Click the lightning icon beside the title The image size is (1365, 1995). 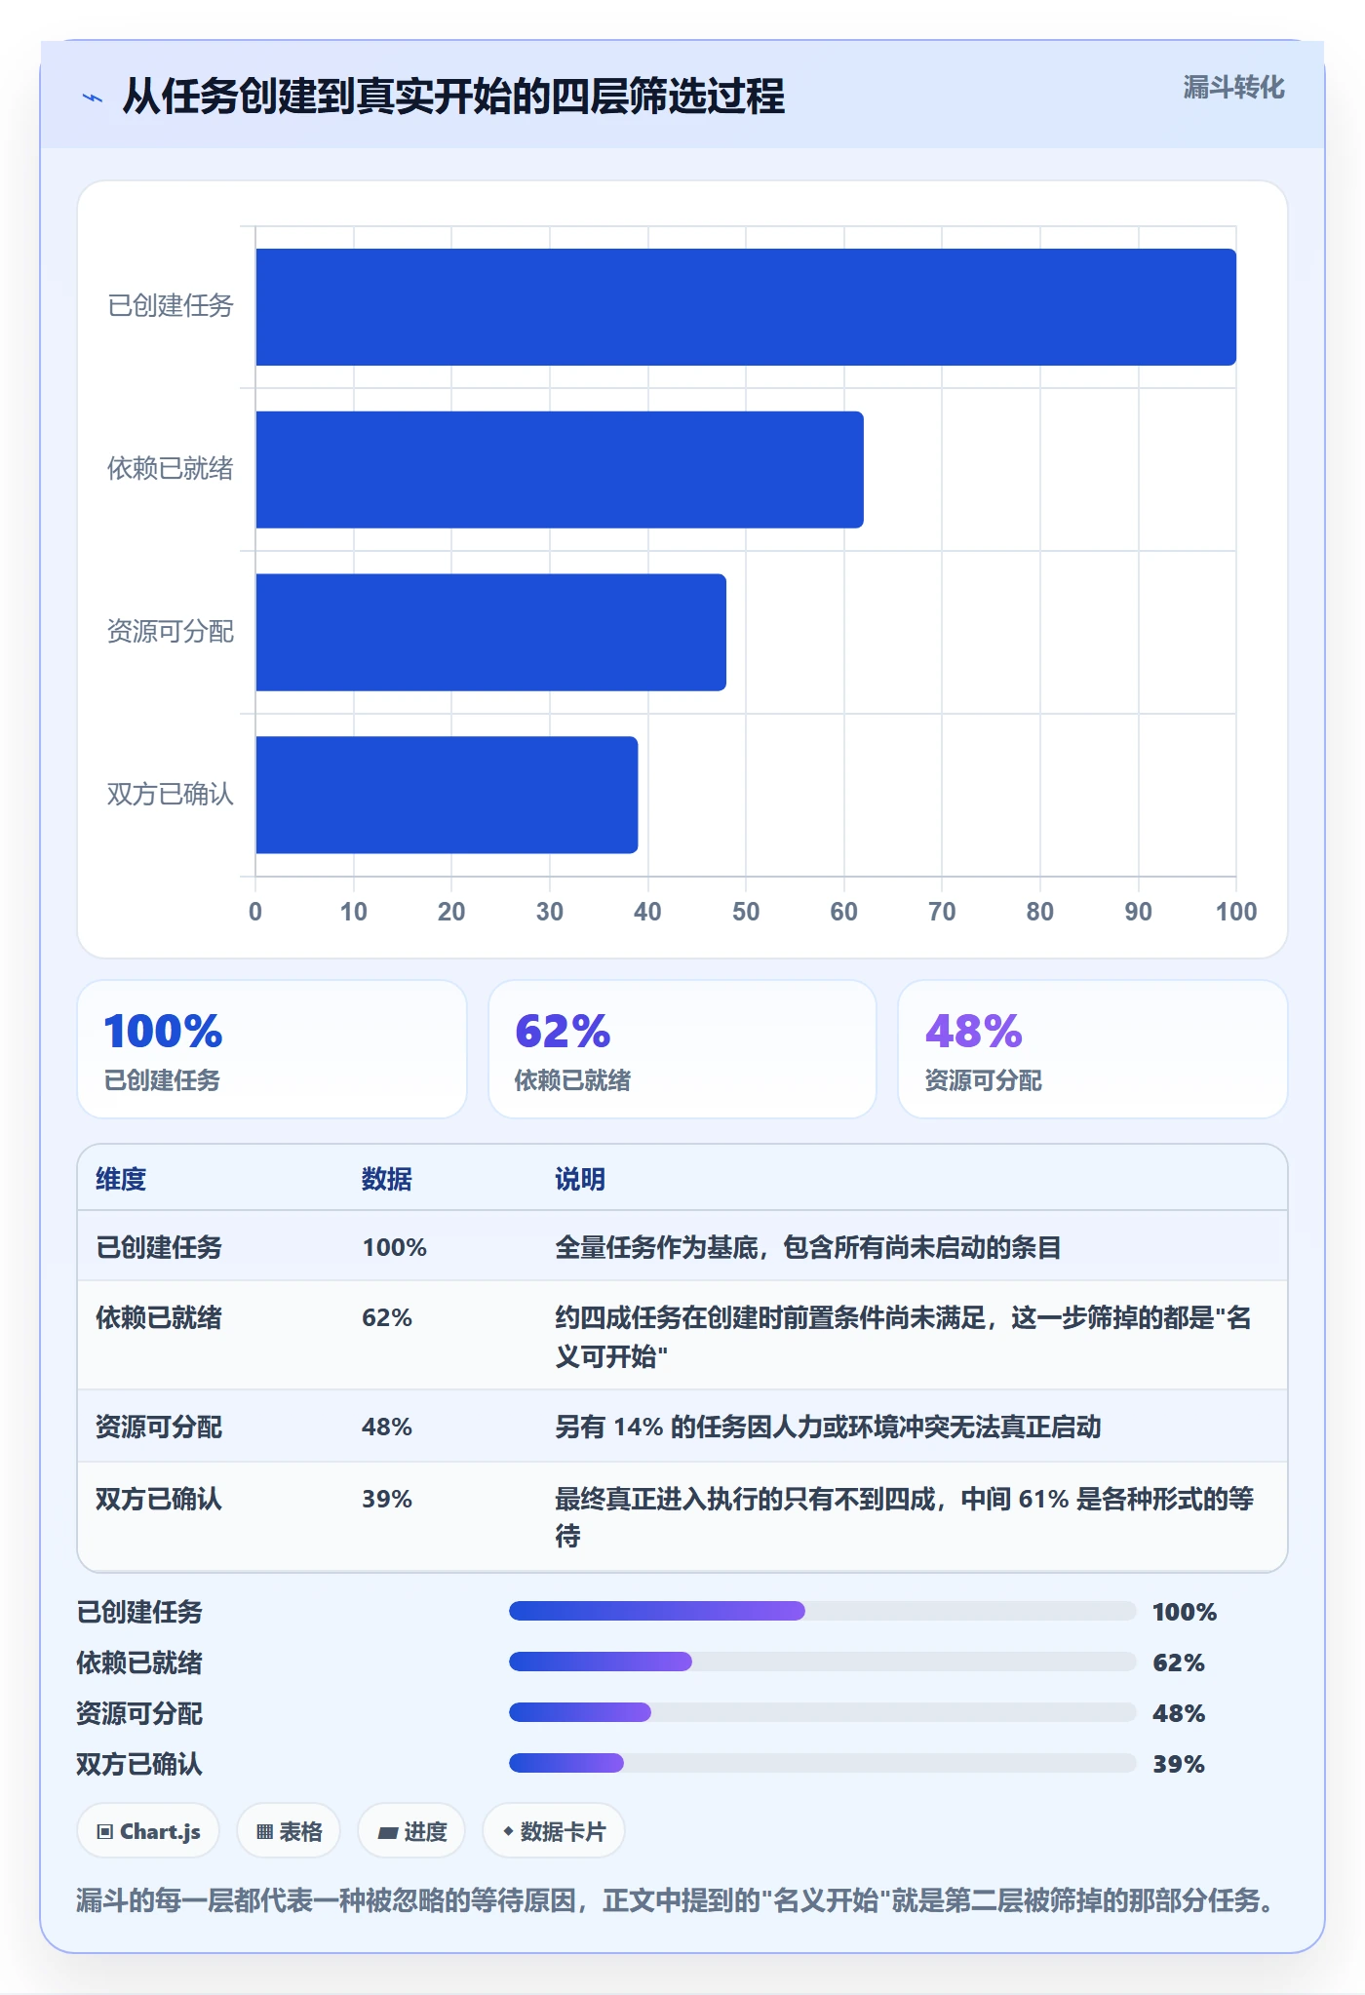coord(93,98)
